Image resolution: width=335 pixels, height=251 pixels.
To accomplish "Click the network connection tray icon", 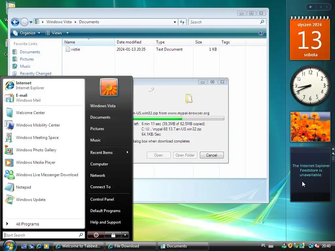I will 311,246.
